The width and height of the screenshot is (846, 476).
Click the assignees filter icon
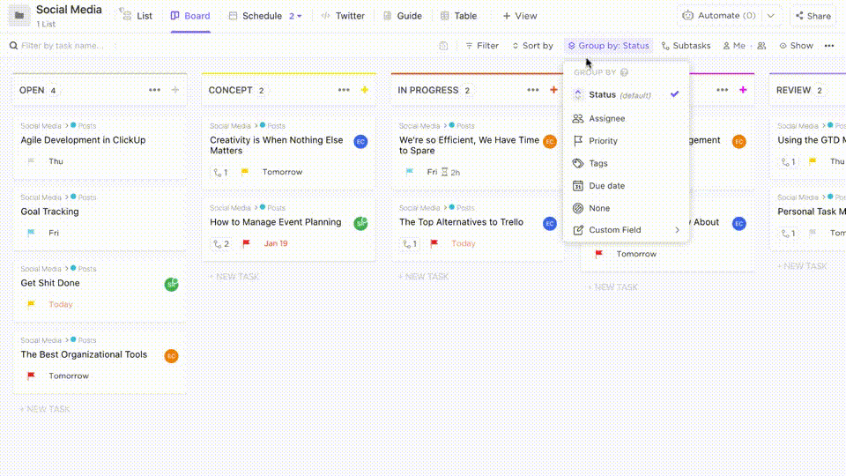tap(761, 46)
